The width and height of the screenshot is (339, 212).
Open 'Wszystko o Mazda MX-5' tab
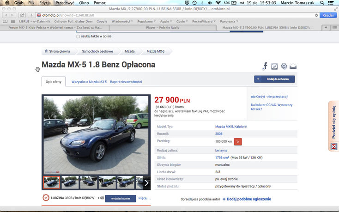pyautogui.click(x=89, y=82)
